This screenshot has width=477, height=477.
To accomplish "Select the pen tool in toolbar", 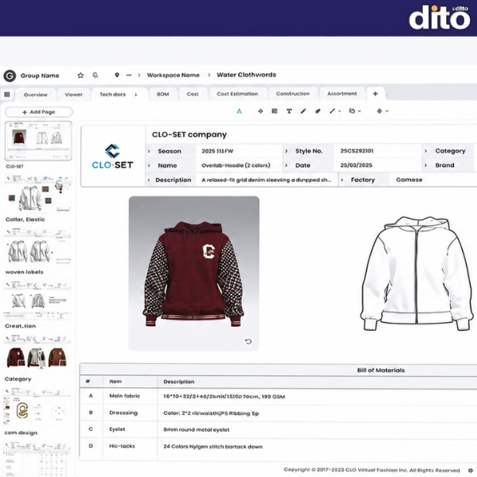I will [x=304, y=111].
